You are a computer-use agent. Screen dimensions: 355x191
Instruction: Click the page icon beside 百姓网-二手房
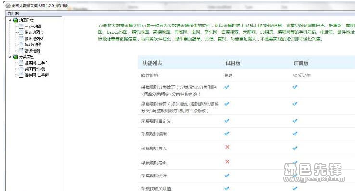click(x=21, y=75)
